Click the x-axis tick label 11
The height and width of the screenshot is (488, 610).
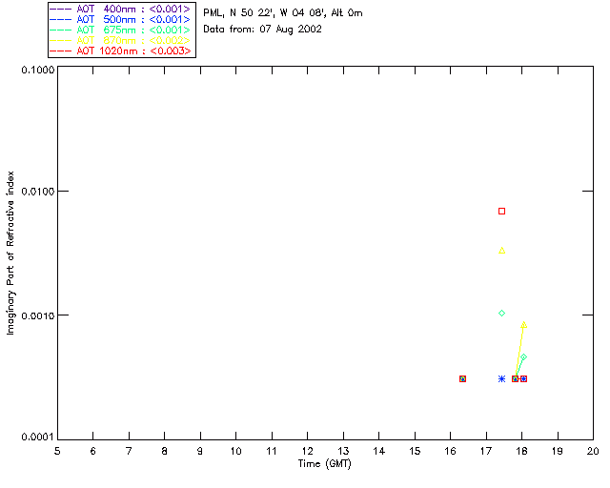tap(272, 451)
